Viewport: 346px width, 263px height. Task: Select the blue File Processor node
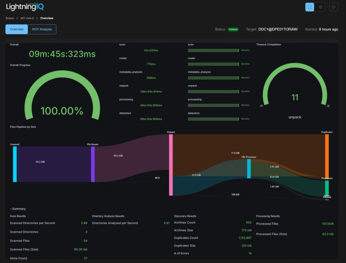pyautogui.click(x=249, y=168)
